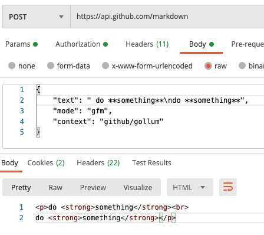Viewport: 264px width, 235px height.
Task: Open the request Headers (11) tab
Action: click(x=147, y=44)
